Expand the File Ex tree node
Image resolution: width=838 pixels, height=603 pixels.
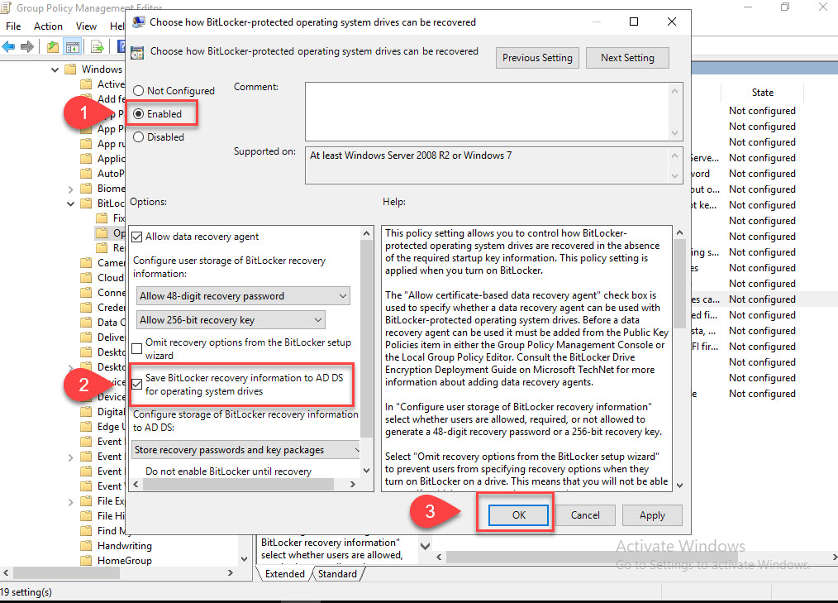[x=70, y=502]
